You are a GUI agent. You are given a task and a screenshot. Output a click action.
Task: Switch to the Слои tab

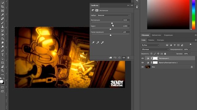pos(143,40)
